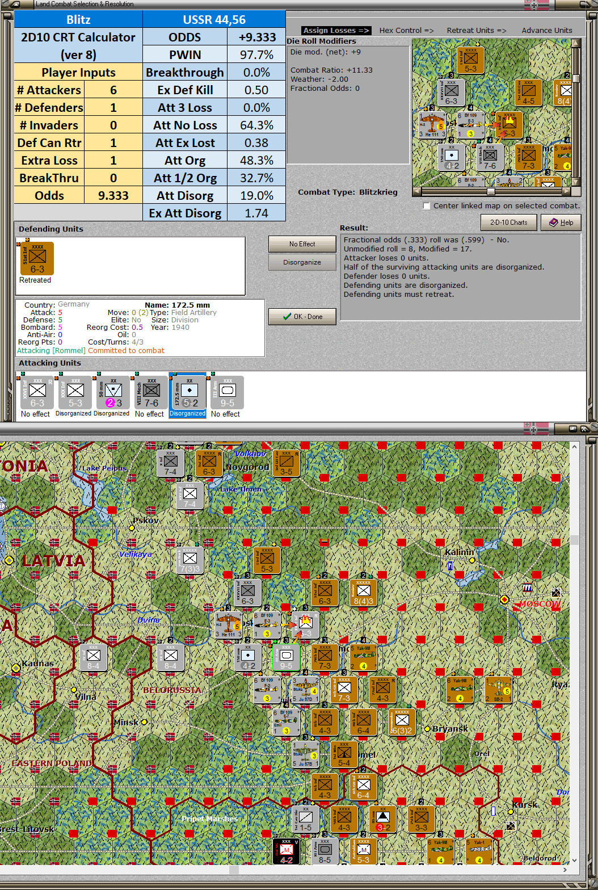Click the 4-2 artillery unit on main map
Viewport: 598px width, 890px height.
point(248,657)
